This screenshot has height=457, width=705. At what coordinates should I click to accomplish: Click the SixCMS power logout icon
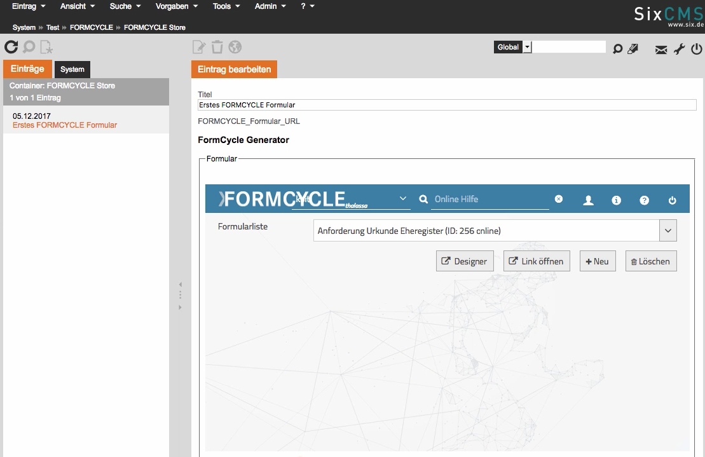coord(696,49)
